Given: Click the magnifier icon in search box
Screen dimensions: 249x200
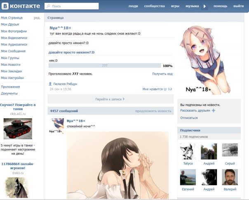Looking at the screenshot, I should 48,7.
